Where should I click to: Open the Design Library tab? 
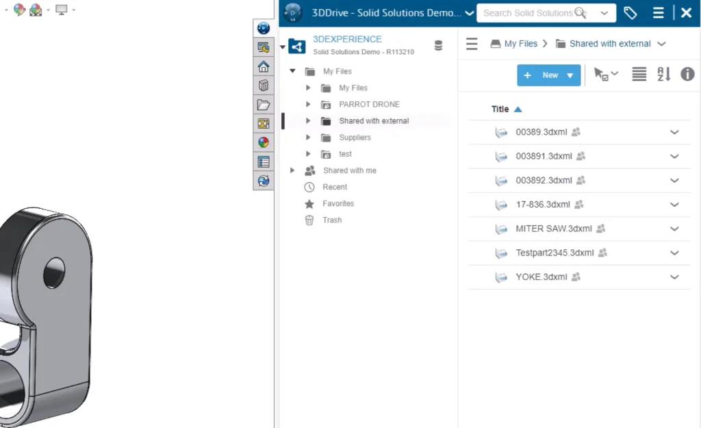point(264,86)
